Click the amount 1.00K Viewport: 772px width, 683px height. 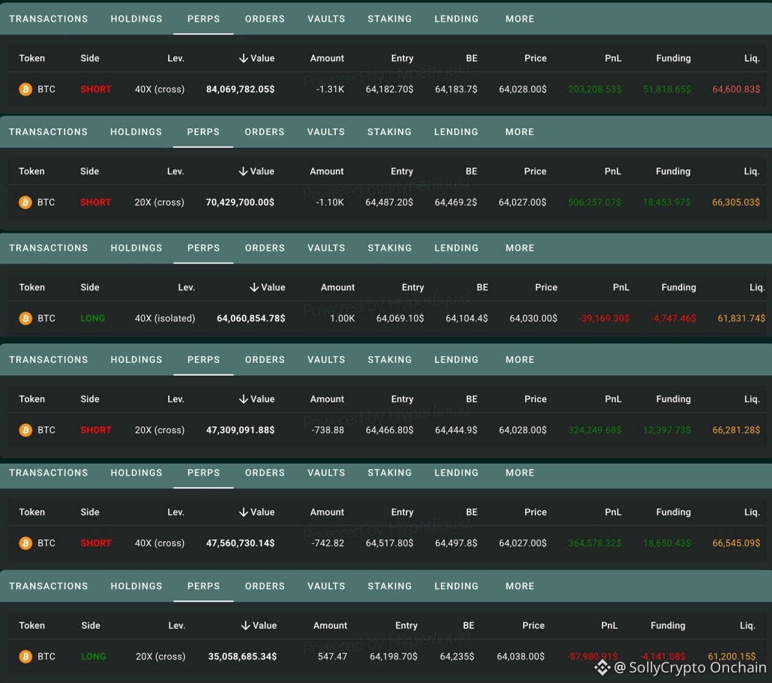(343, 318)
